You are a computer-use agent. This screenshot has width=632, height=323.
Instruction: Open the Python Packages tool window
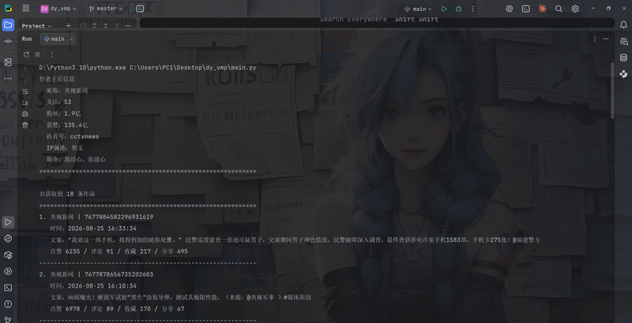[x=8, y=255]
